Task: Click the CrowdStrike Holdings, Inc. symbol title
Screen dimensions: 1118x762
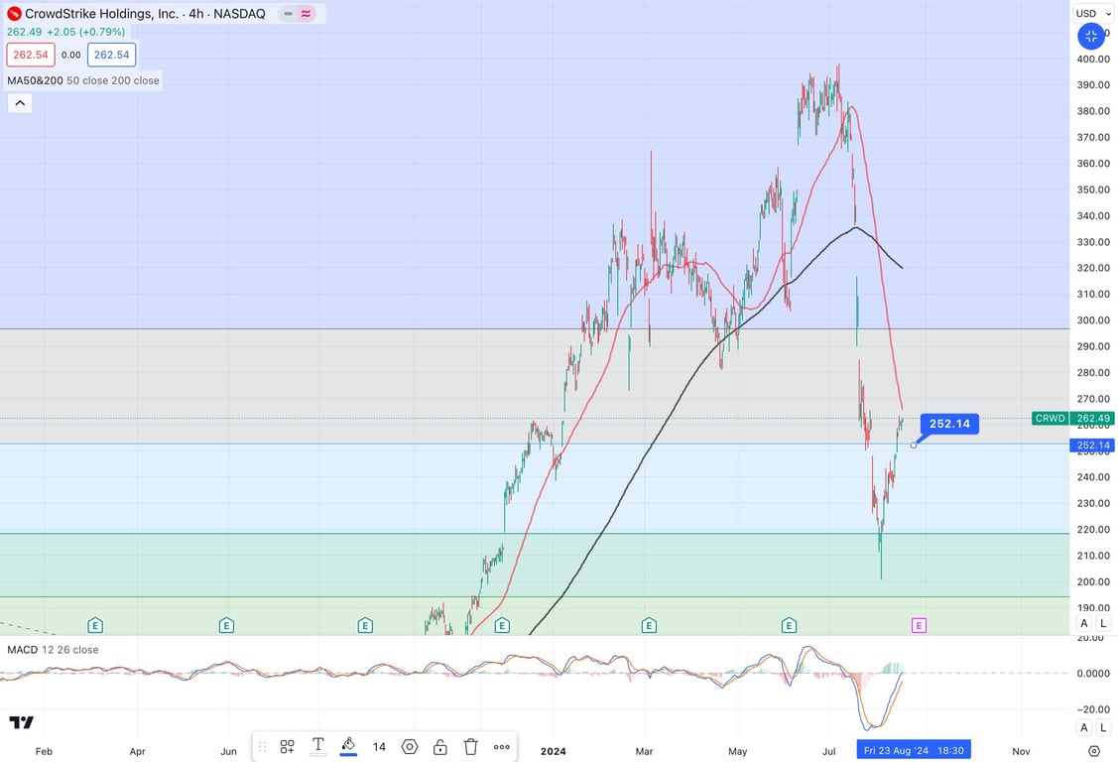Action: (x=102, y=14)
